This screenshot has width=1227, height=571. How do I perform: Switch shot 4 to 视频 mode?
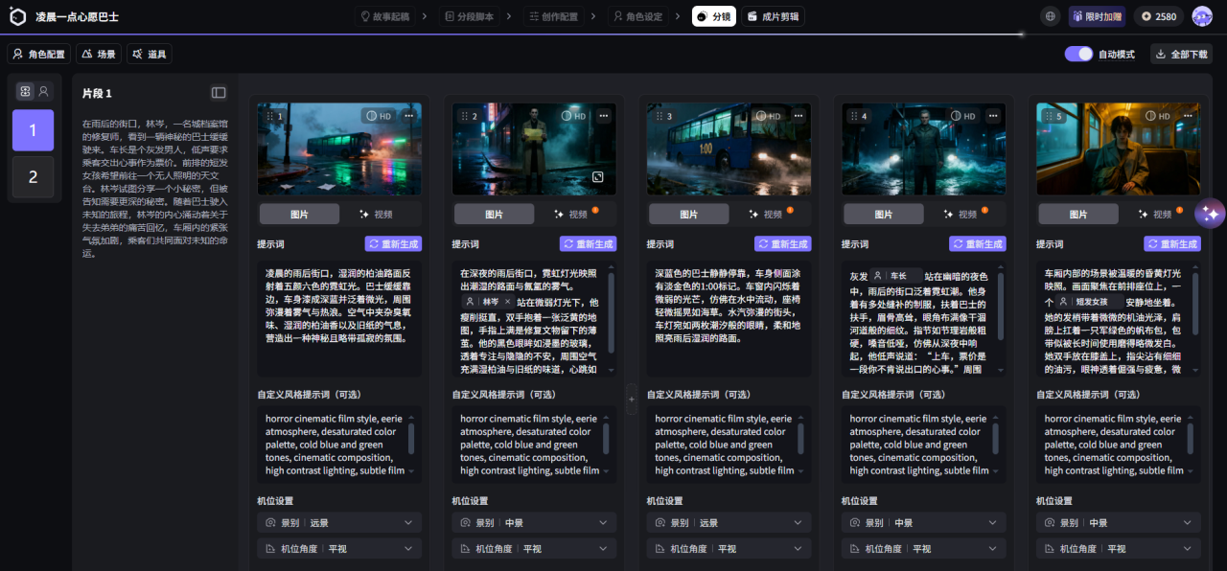(x=961, y=214)
